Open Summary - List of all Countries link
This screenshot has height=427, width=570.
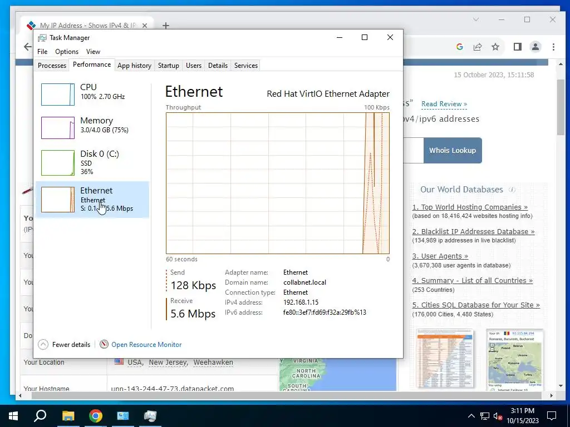click(x=472, y=280)
